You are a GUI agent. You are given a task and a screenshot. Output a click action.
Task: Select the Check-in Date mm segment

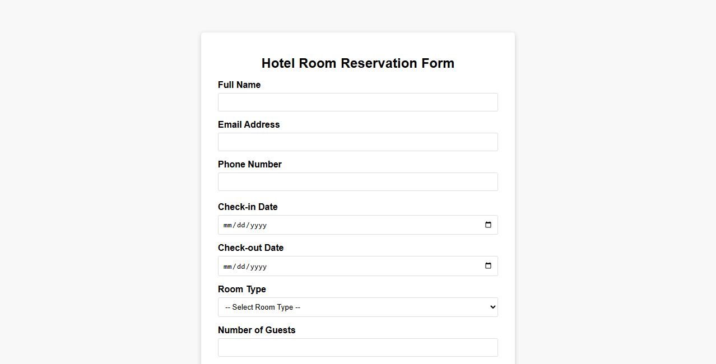pos(227,225)
